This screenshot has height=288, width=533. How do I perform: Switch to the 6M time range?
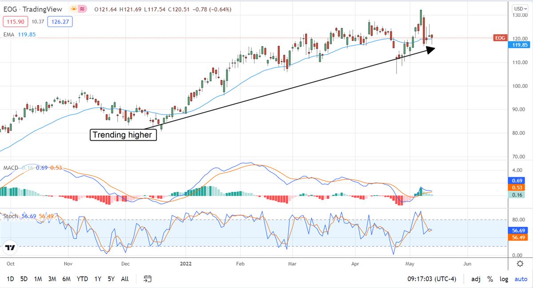tap(67, 279)
